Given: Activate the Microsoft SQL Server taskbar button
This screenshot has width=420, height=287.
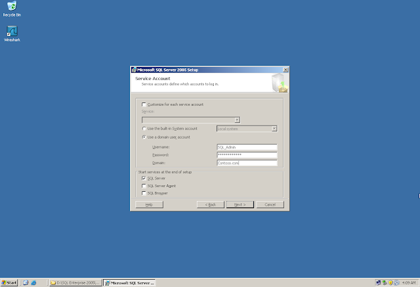Looking at the screenshot, I should [130, 282].
